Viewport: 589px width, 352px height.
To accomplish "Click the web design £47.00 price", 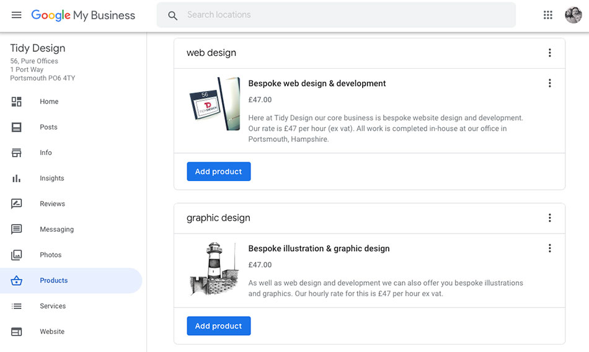I will (260, 100).
